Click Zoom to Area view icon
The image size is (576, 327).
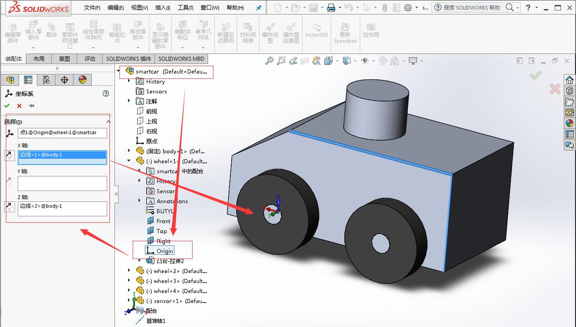point(281,61)
